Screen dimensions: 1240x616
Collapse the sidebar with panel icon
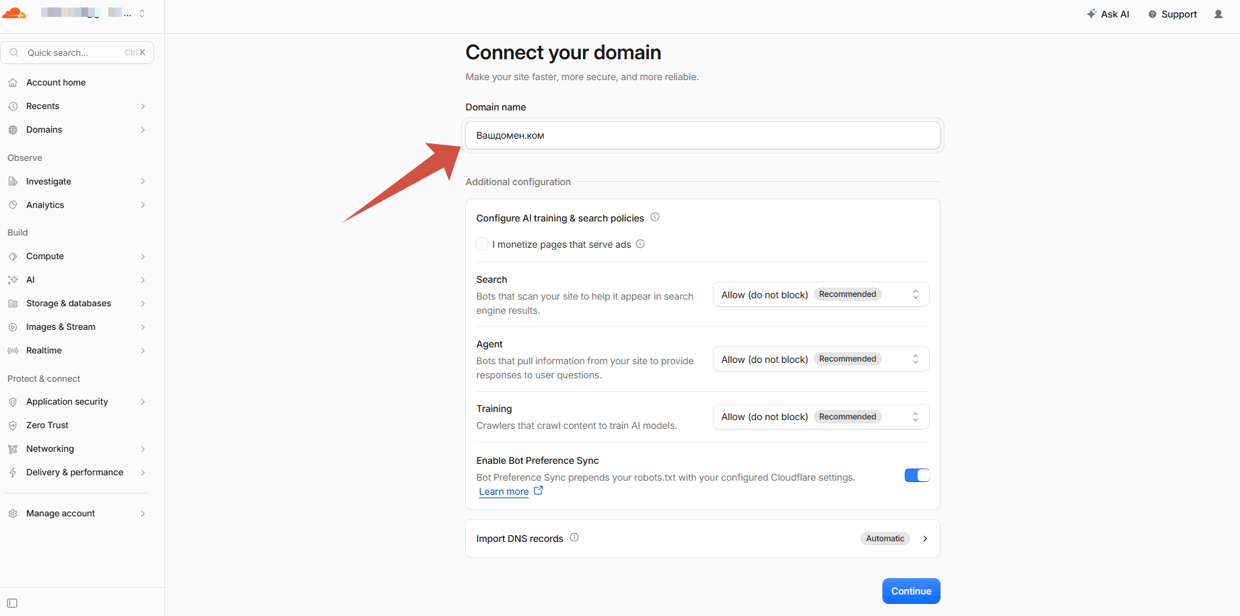tap(12, 603)
